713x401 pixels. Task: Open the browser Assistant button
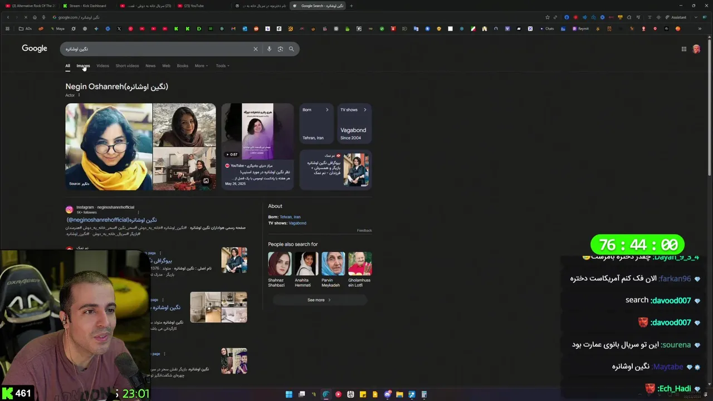[676, 17]
